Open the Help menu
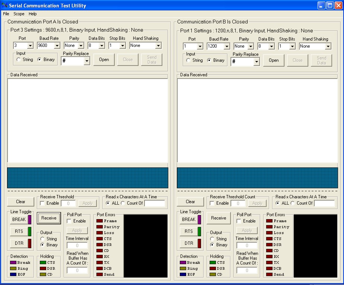This screenshot has width=344, height=285. pos(33,14)
